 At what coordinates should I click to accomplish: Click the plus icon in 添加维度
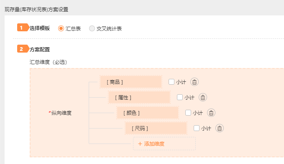point(140,144)
